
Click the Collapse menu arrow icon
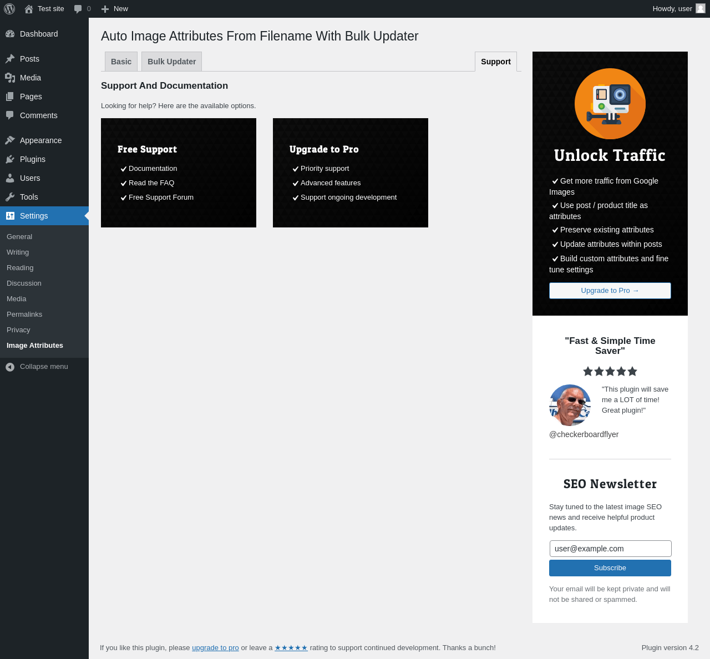(10, 367)
